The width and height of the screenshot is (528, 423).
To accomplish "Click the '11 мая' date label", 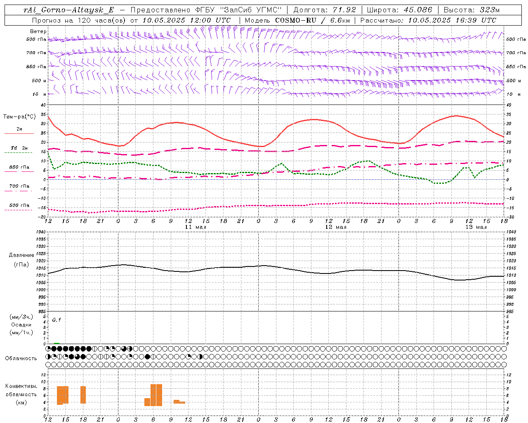I will click(x=196, y=227).
